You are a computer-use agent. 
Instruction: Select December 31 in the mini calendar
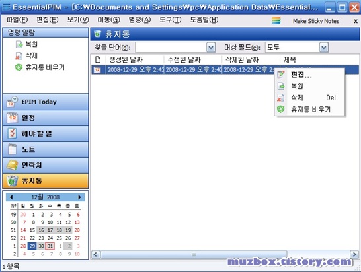50,246
